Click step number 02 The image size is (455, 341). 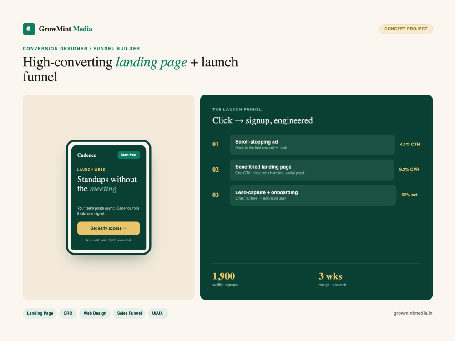[x=216, y=170]
